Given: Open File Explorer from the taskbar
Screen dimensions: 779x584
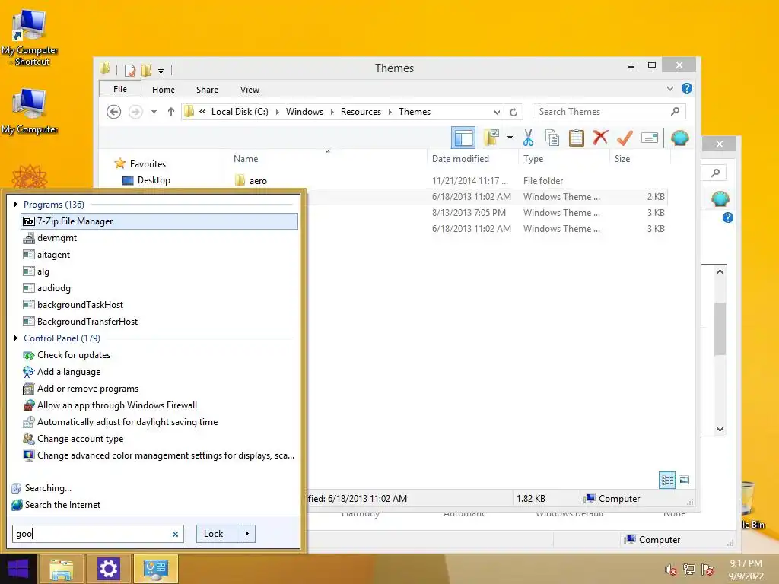Looking at the screenshot, I should click(x=61, y=569).
